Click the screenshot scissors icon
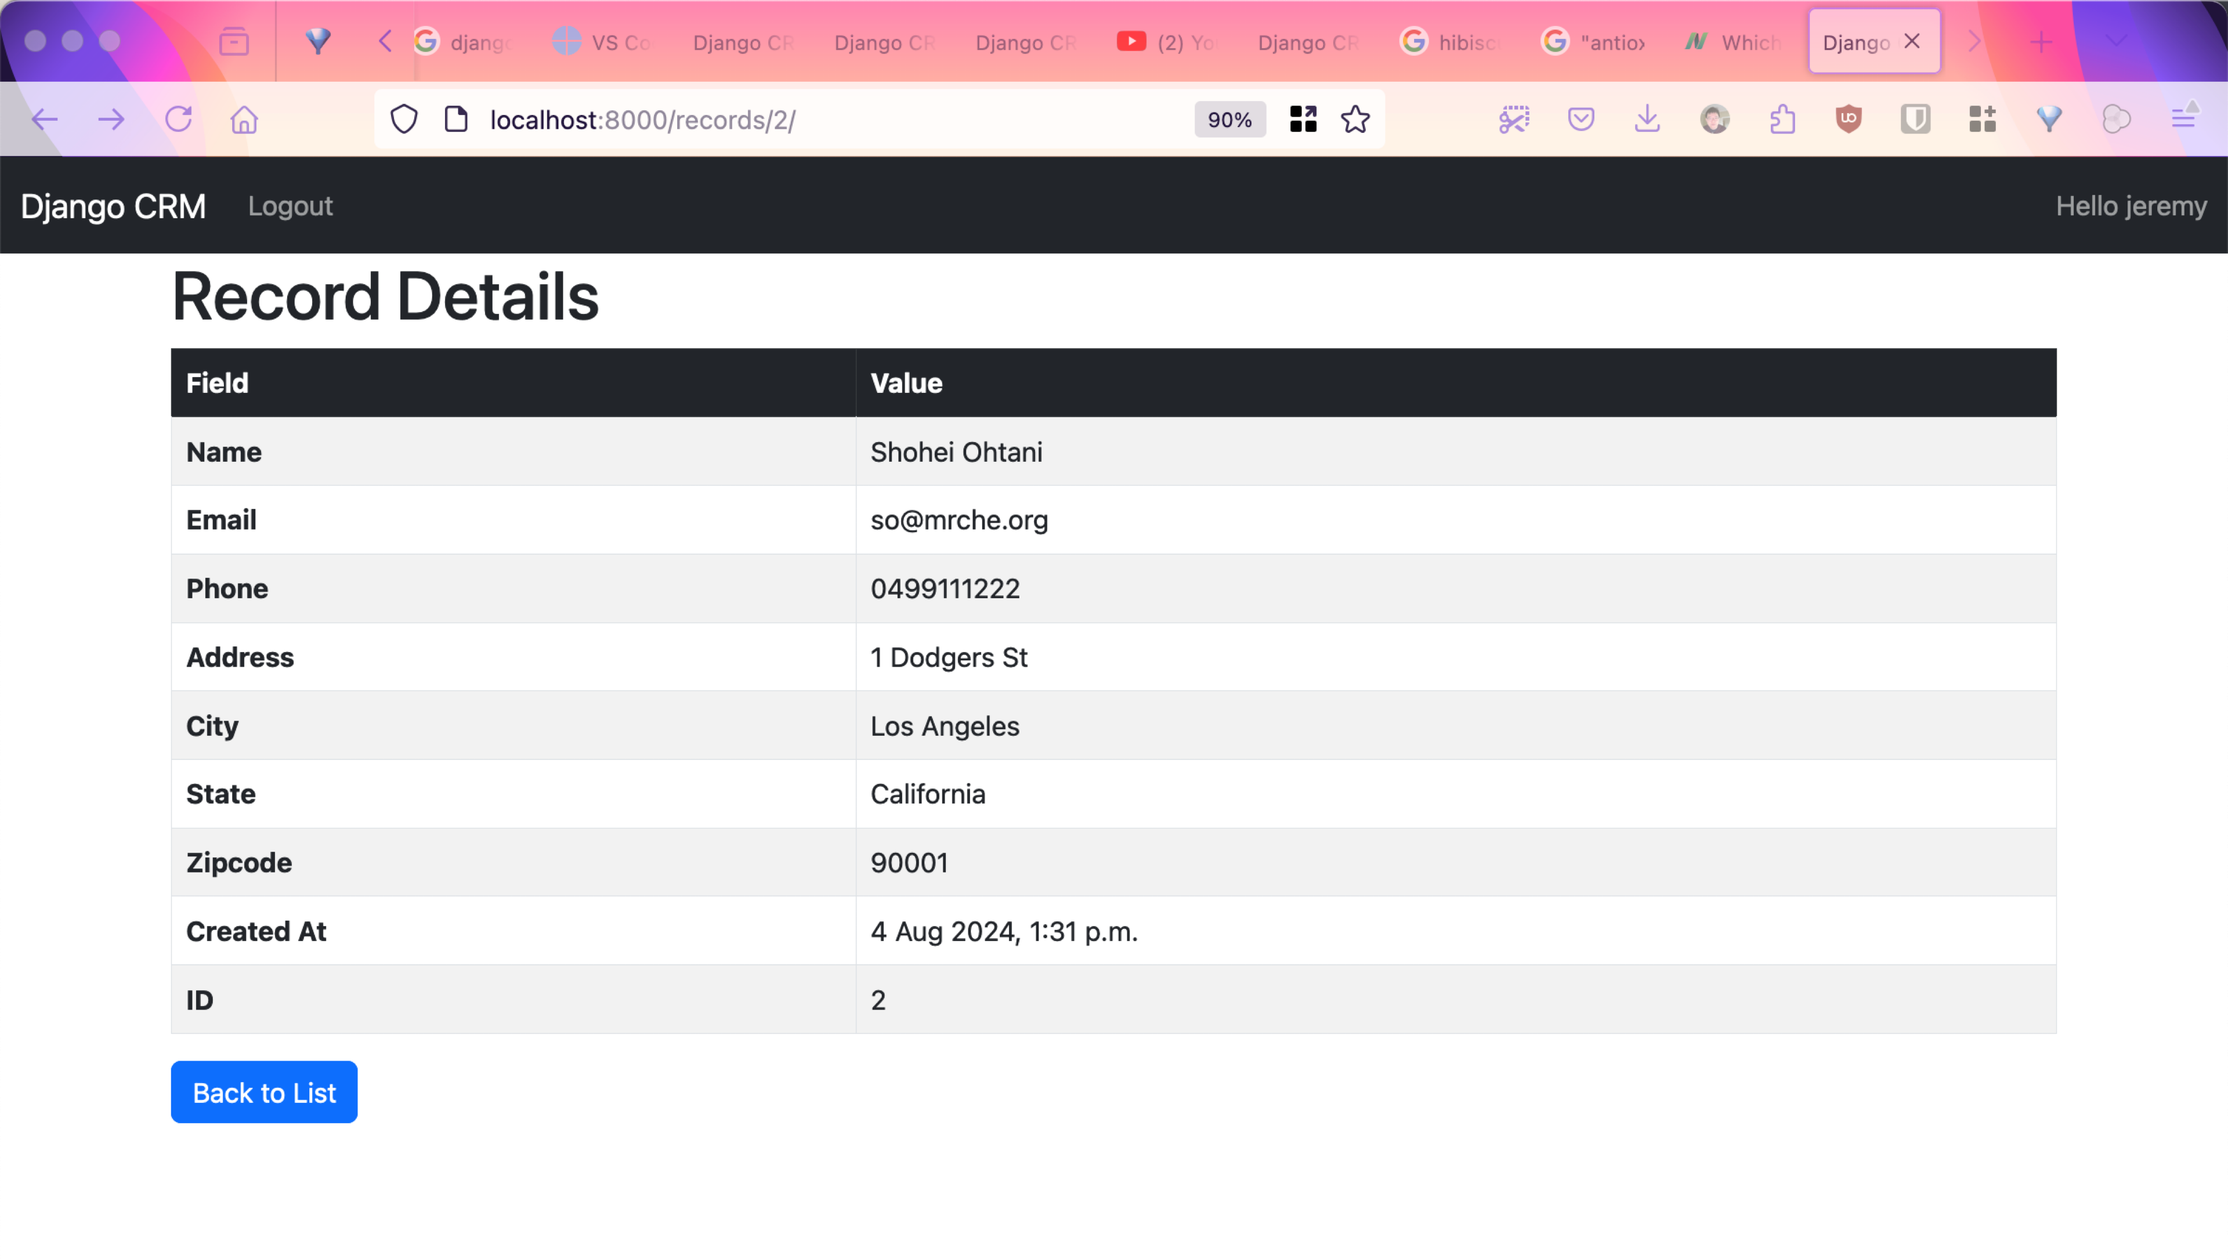 point(1514,120)
